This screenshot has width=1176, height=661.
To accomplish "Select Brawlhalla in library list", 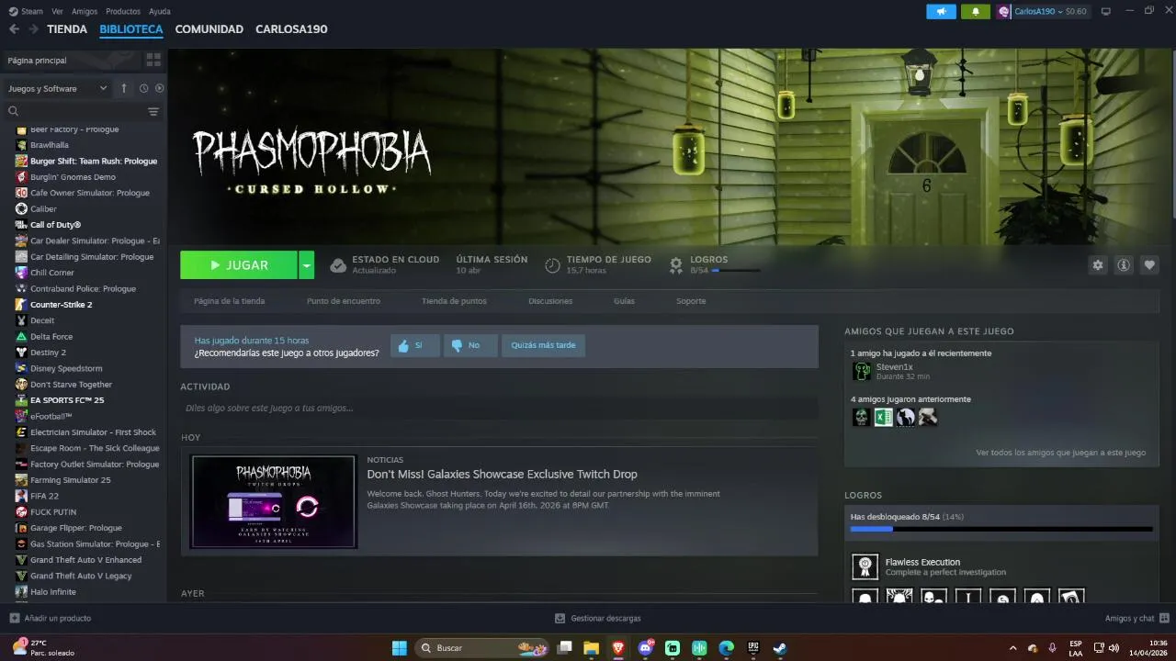I will 49,145.
